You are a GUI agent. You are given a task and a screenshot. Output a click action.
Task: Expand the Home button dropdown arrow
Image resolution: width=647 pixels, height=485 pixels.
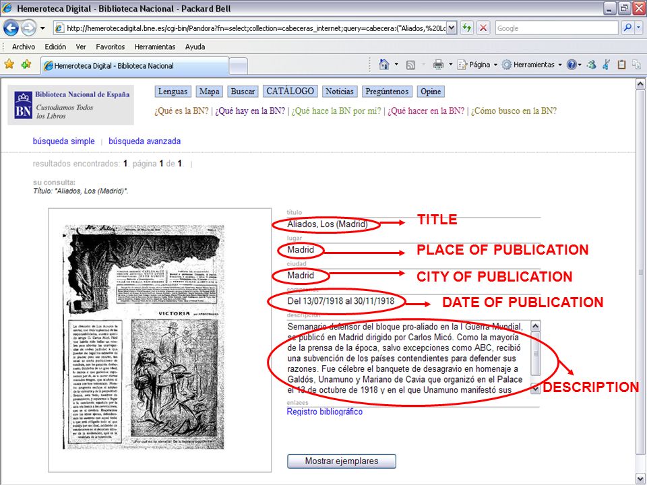[396, 65]
